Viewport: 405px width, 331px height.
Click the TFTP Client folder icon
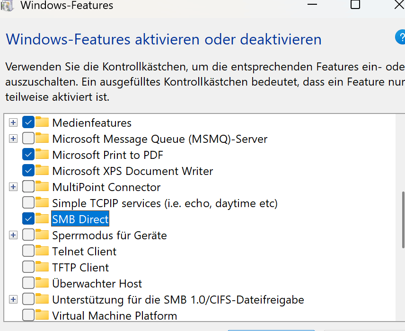43,267
